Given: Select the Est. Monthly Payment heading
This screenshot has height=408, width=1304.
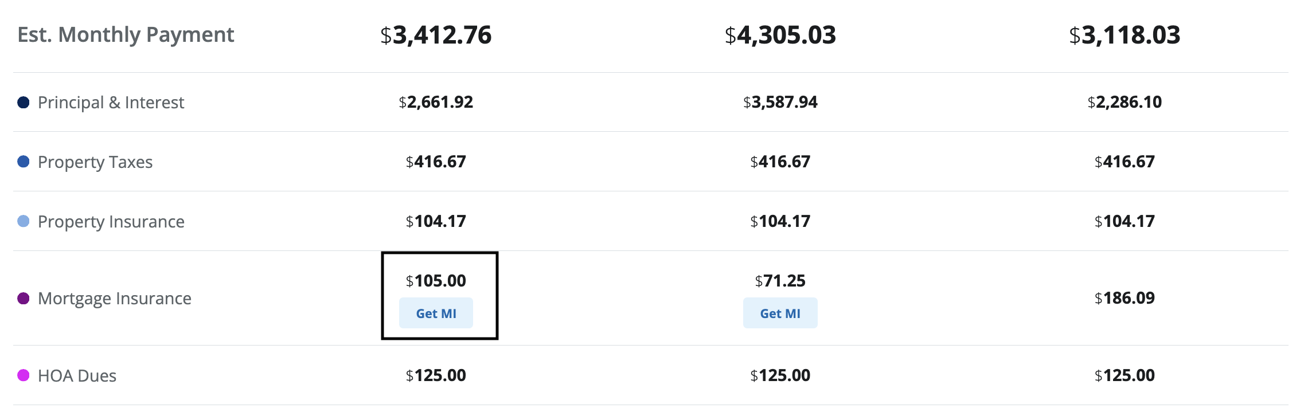Looking at the screenshot, I should click(x=126, y=35).
